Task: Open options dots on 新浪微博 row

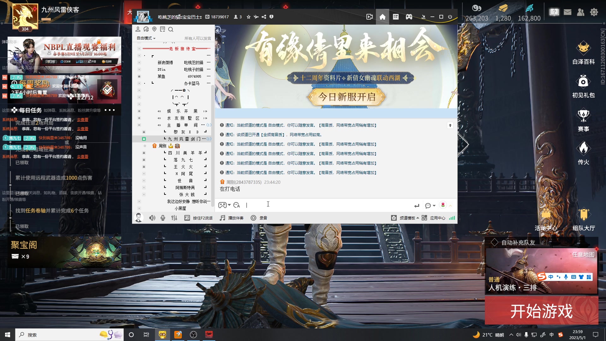Action: click(208, 63)
